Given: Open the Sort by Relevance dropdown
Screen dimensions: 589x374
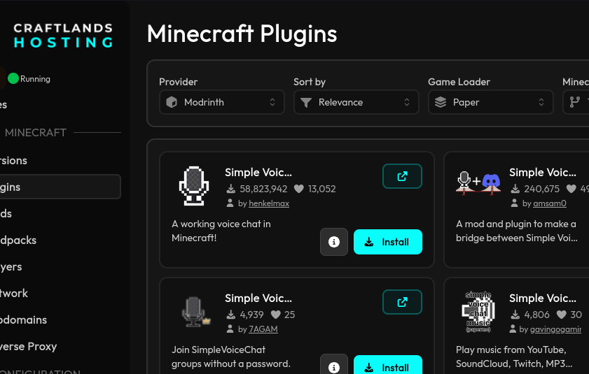Looking at the screenshot, I should point(356,102).
